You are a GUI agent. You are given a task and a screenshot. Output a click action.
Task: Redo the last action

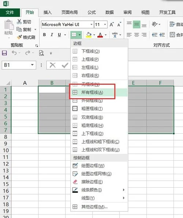[x=27, y=53]
